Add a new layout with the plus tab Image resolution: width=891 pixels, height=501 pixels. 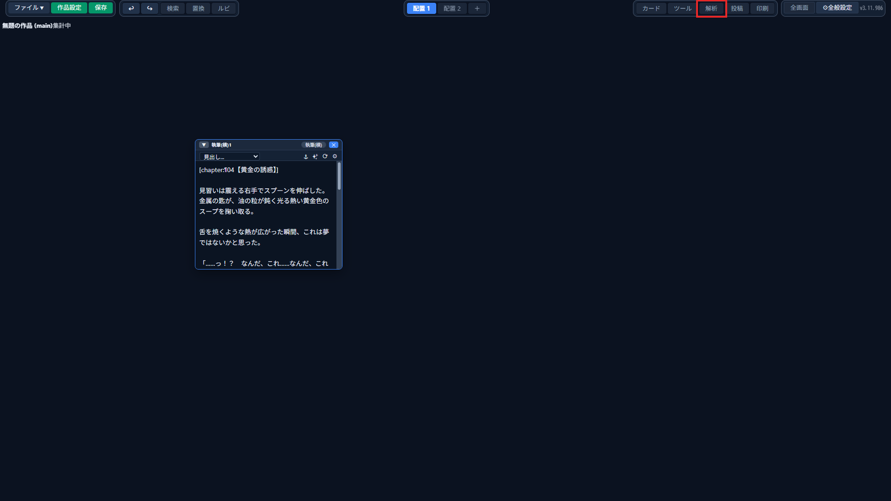[477, 8]
